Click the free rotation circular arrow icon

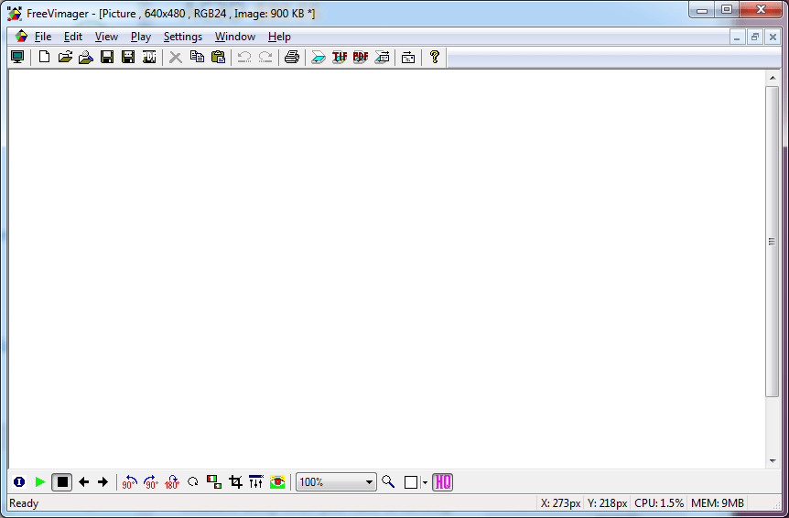tap(193, 482)
